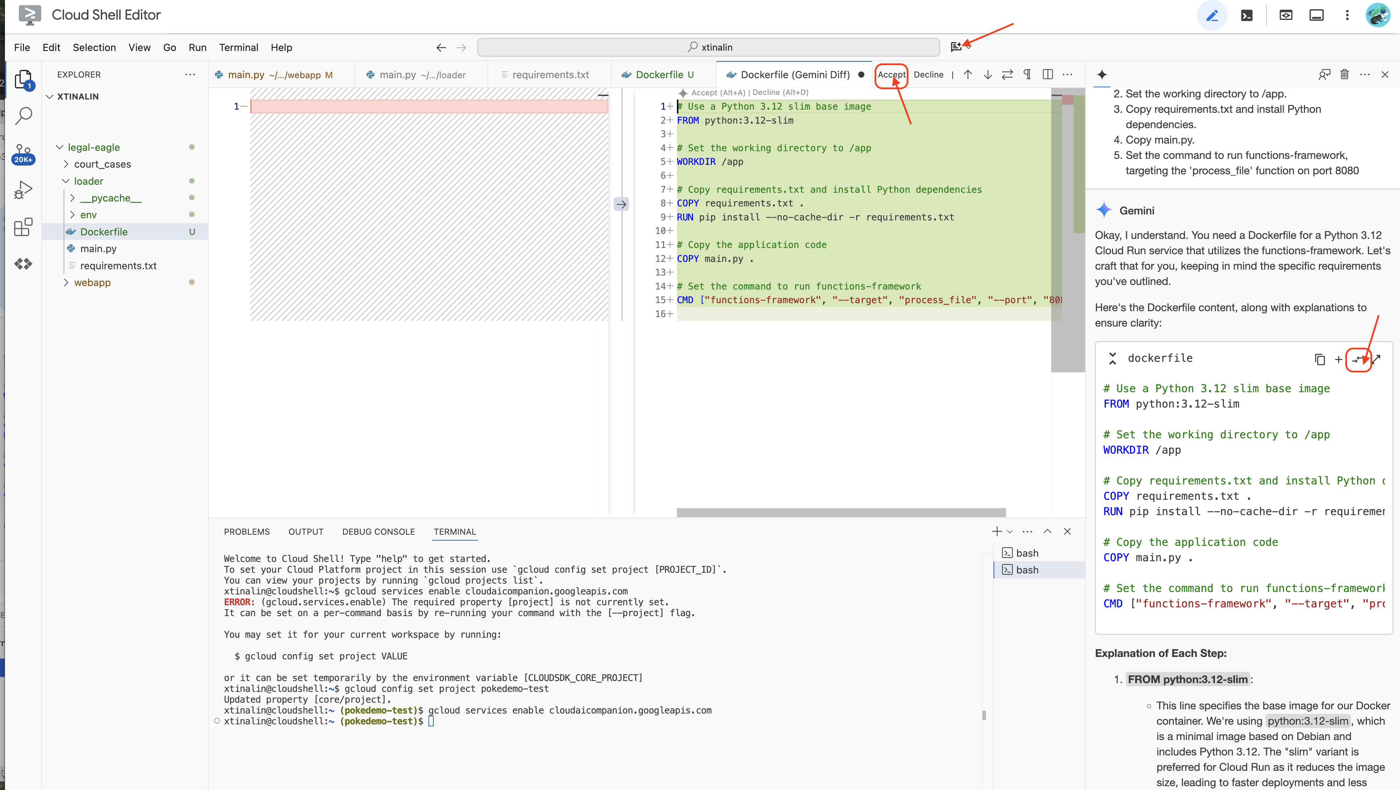This screenshot has width=1400, height=790.
Task: Open the Extensions view
Action: click(23, 227)
